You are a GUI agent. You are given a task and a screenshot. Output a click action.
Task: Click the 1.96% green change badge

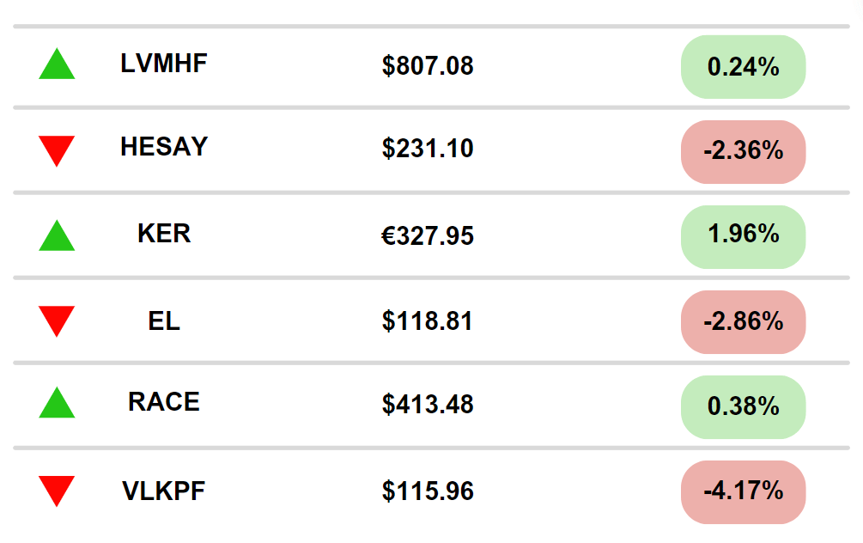click(743, 236)
